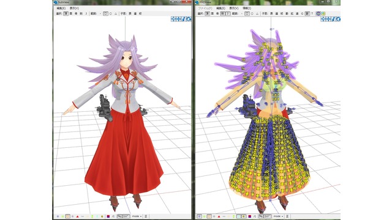Open the 編集(E) menu in SubView
Image resolution: width=392 pixels, height=220 pixels.
pyautogui.click(x=61, y=8)
